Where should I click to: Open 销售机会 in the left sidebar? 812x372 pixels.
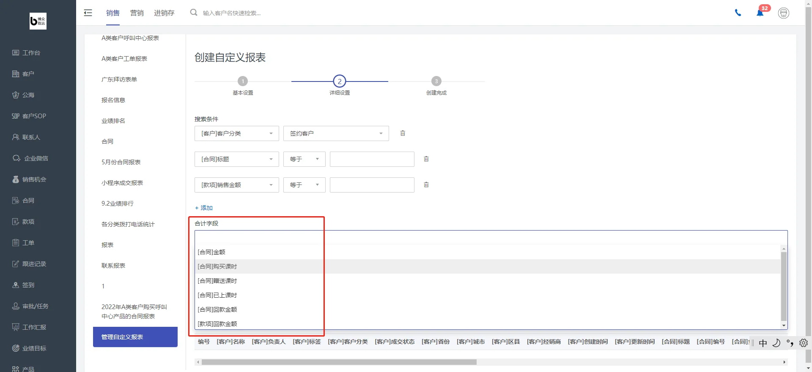[x=29, y=179]
